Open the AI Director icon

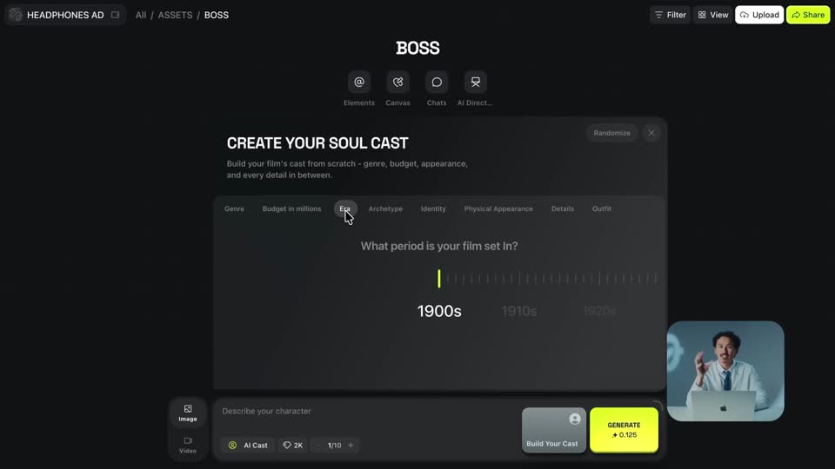(475, 83)
